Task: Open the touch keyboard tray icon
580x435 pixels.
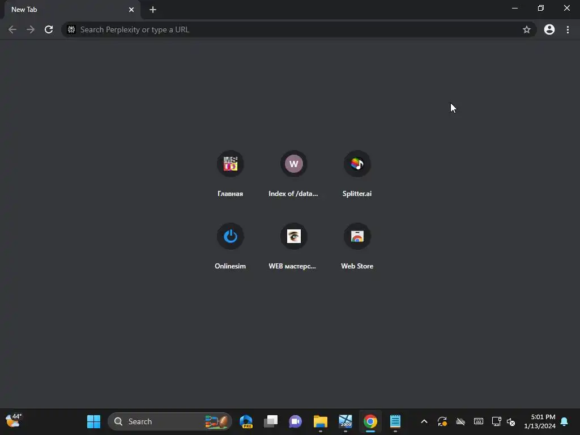Action: pos(478,421)
